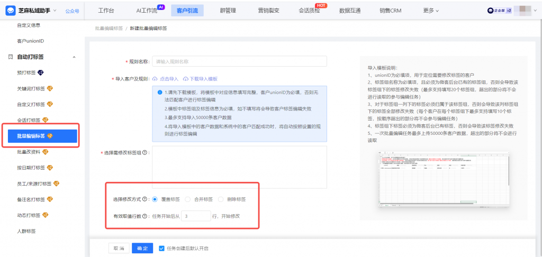Select 批量编辑标签 in the sidebar
The image size is (542, 257).
(x=42, y=136)
